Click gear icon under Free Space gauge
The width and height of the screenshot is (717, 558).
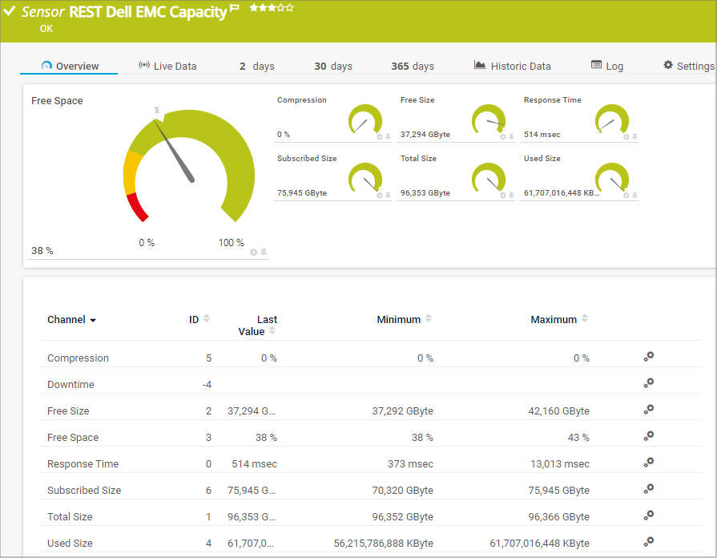point(254,252)
